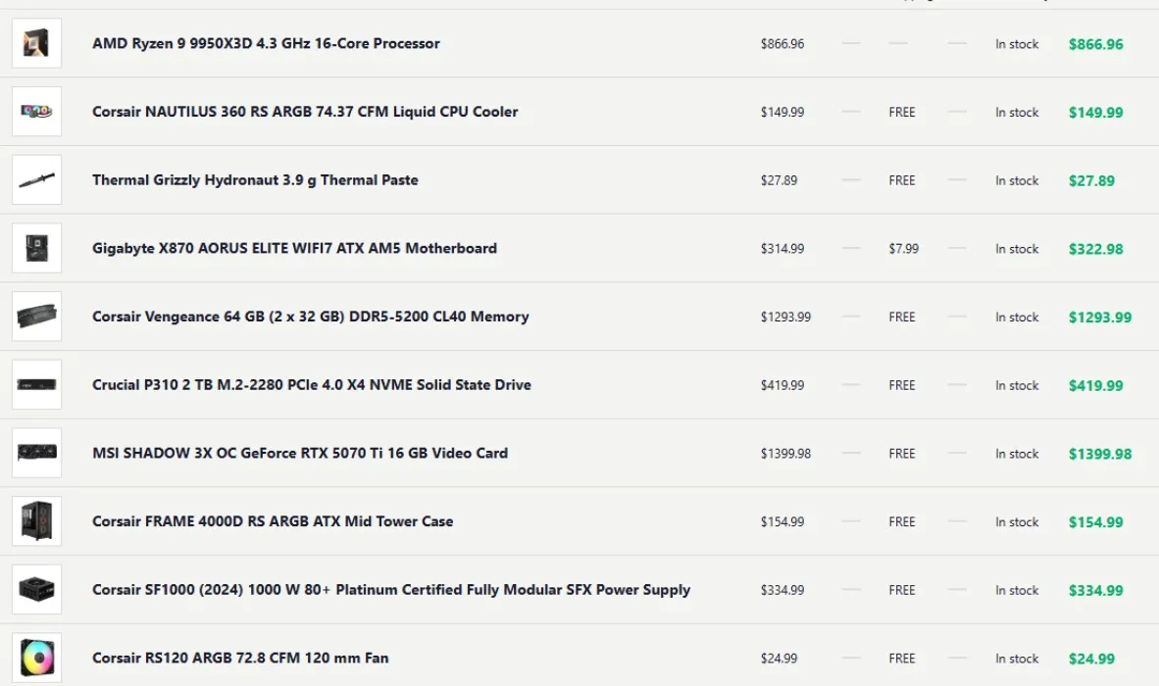Viewport: 1159px width, 686px height.
Task: Select the gray $419.99 base price for Crucial SSD
Action: (x=782, y=385)
